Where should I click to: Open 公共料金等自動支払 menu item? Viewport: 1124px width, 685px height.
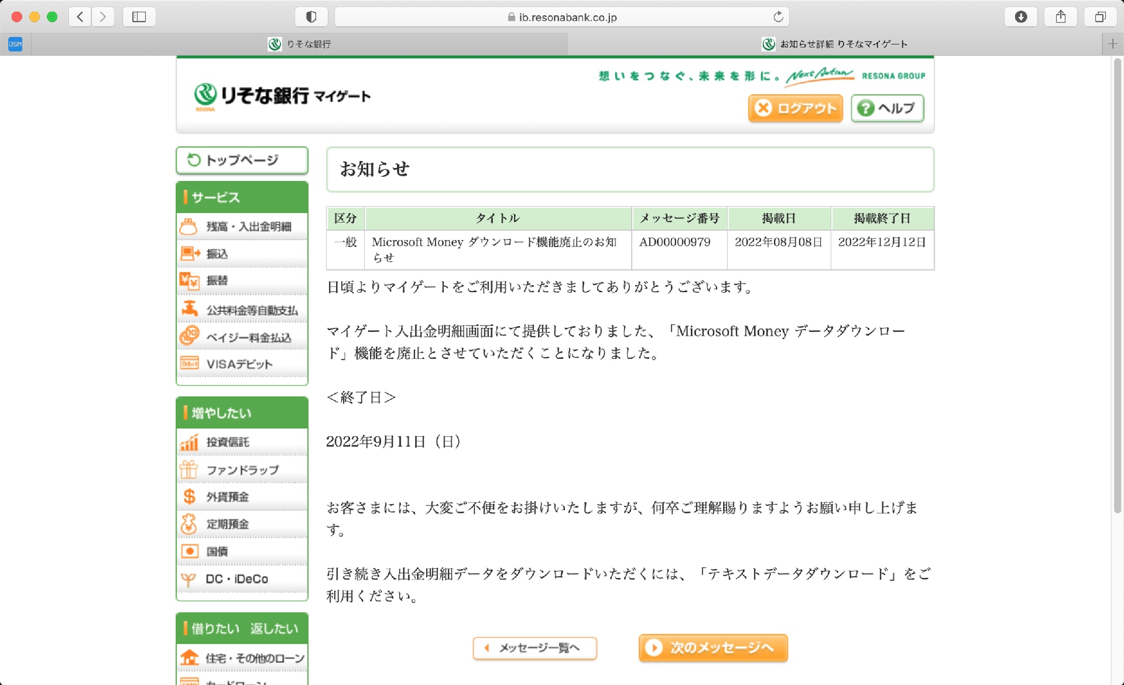(242, 309)
